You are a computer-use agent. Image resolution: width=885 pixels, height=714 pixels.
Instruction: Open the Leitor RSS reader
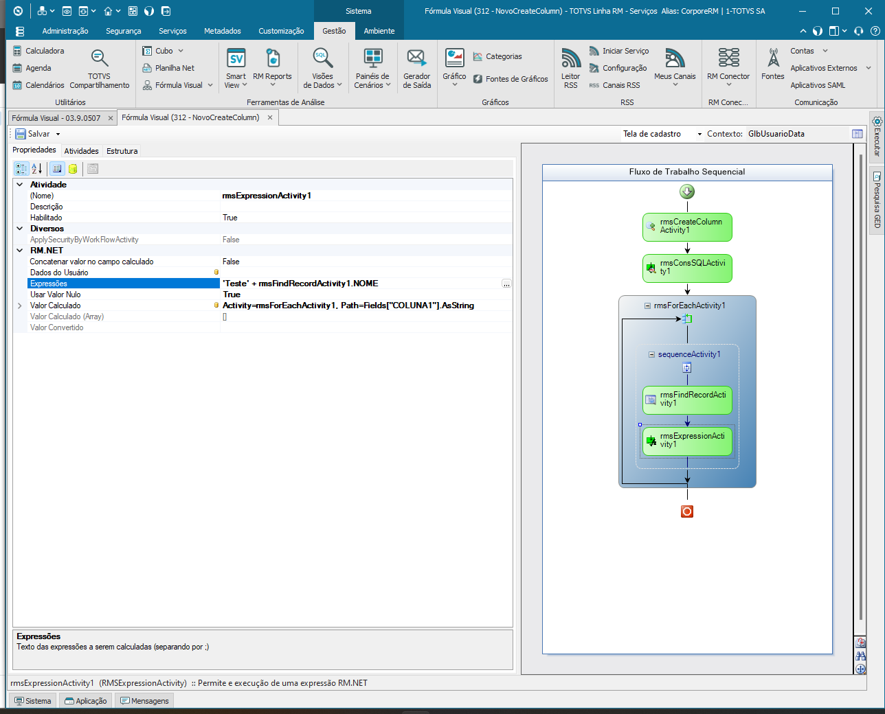(570, 68)
